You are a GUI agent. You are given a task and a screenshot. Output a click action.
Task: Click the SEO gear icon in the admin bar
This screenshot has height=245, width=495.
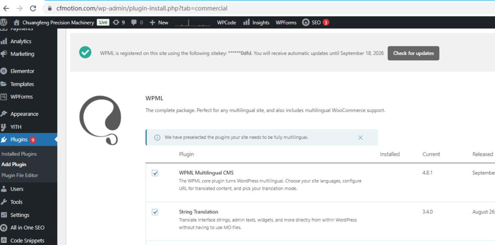pyautogui.click(x=306, y=22)
